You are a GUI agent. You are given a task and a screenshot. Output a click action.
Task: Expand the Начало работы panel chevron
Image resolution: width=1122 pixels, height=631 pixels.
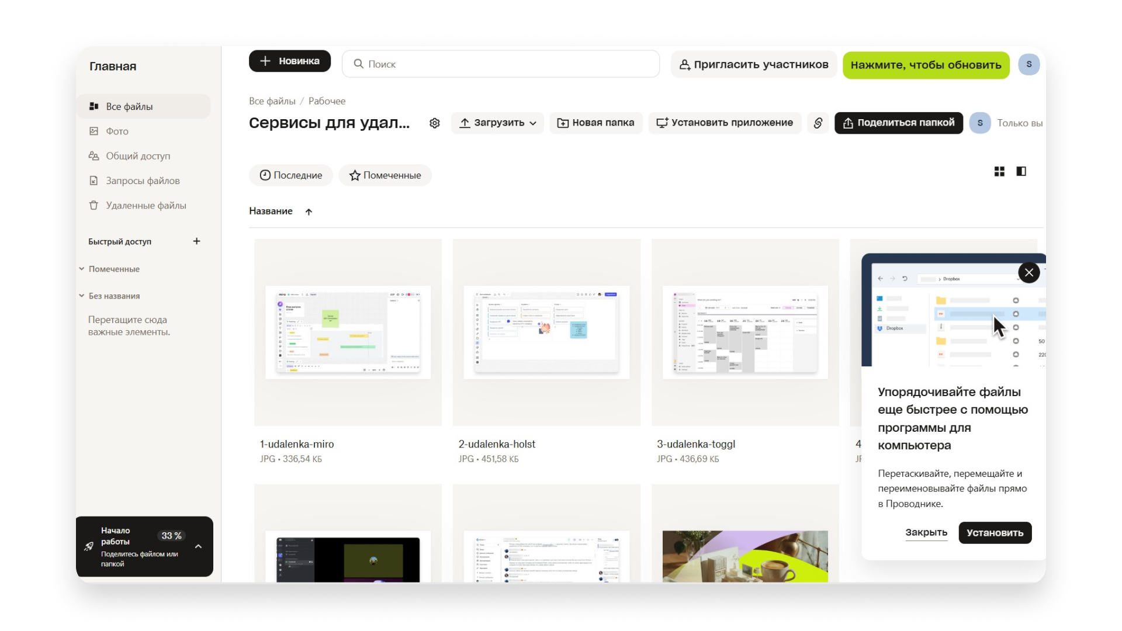[198, 546]
